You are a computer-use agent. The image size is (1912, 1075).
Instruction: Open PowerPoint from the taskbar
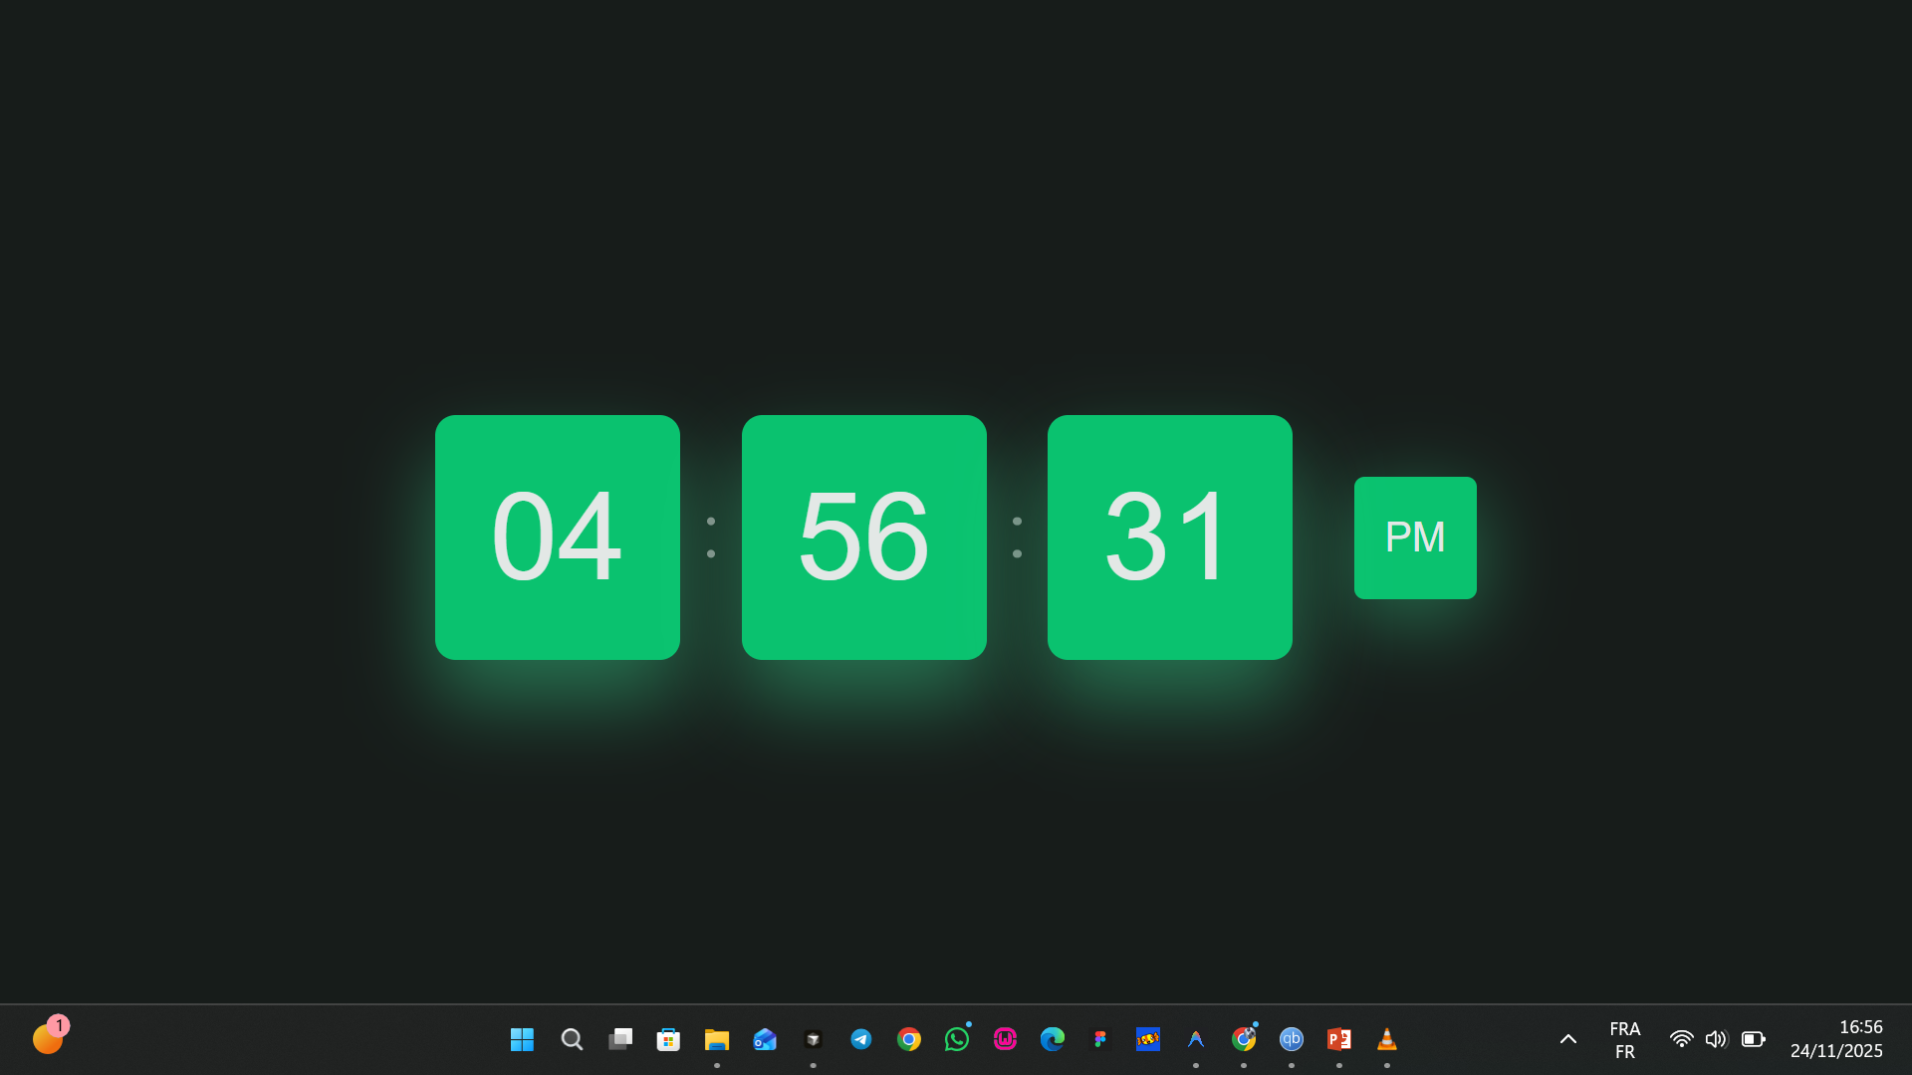pyautogui.click(x=1338, y=1038)
